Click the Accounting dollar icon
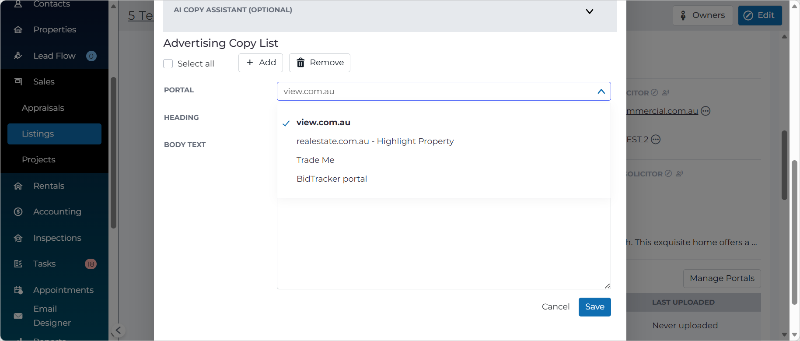 coord(18,212)
